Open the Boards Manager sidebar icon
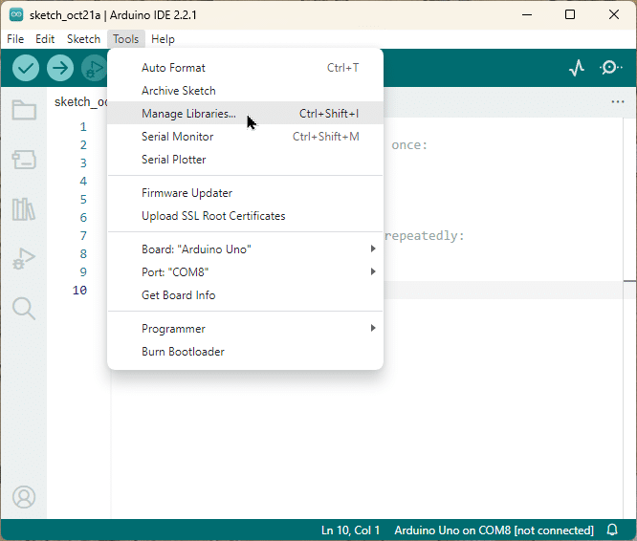 coord(24,160)
